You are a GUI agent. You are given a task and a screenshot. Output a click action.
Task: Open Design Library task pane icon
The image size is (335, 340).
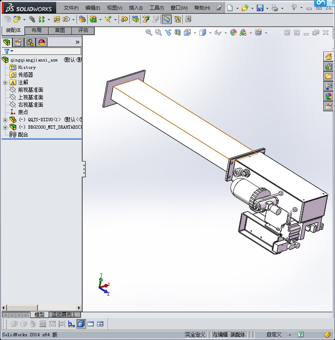328,66
